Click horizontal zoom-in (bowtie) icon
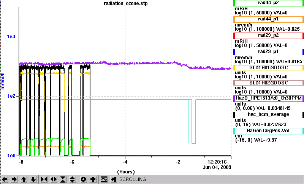Viewport: 304px width, 184px height. point(44,179)
